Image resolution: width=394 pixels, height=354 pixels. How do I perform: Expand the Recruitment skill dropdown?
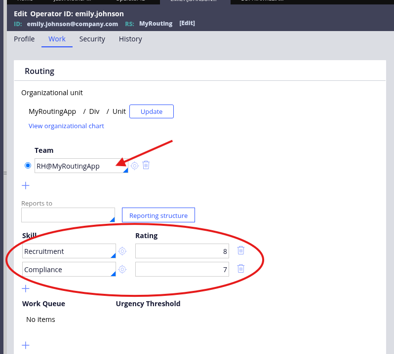(113, 255)
